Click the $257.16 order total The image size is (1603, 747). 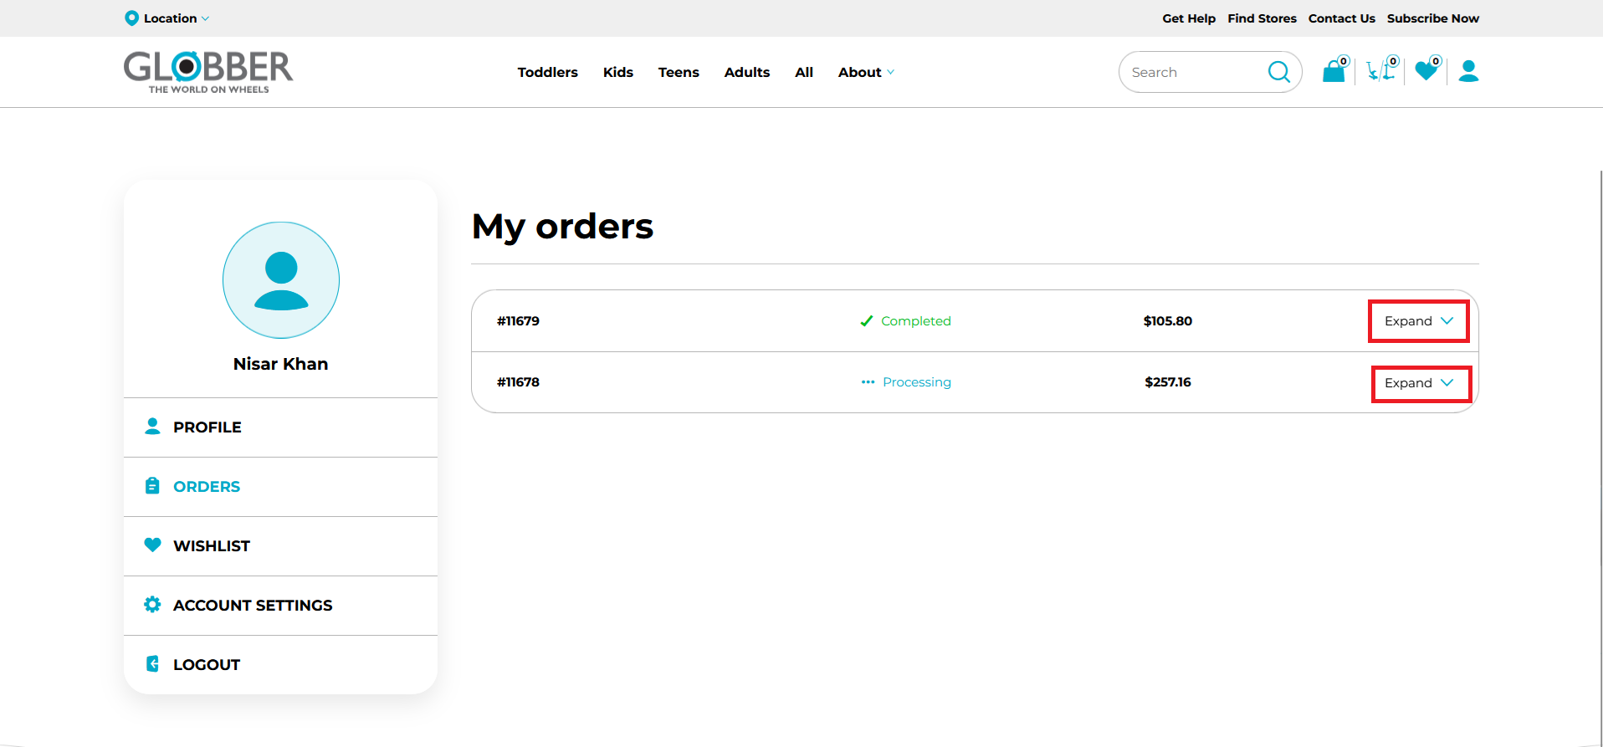pos(1168,382)
